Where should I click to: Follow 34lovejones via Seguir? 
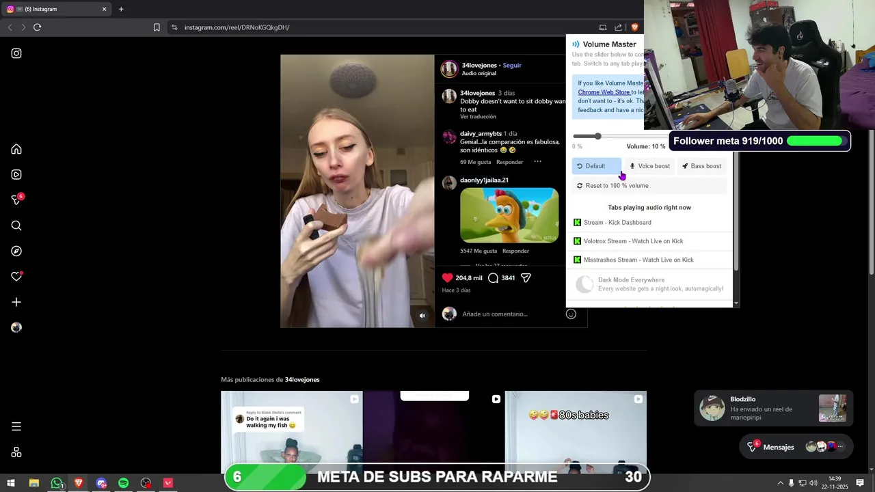[x=512, y=66]
